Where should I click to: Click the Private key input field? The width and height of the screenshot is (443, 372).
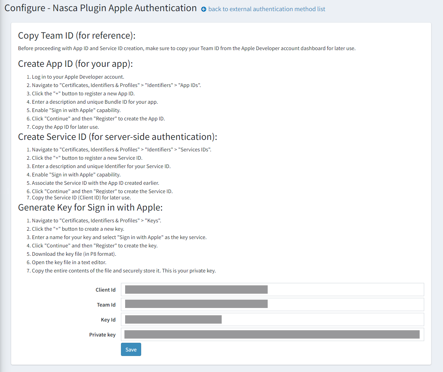[x=272, y=334]
